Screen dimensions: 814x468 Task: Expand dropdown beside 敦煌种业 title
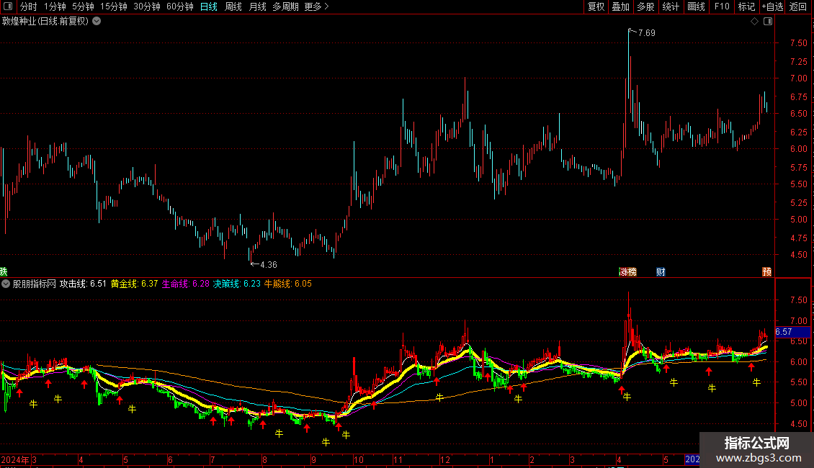coord(97,22)
